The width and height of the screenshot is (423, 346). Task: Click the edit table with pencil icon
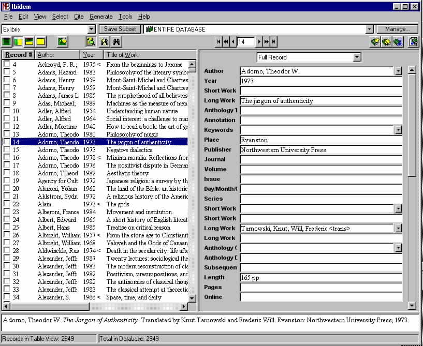63,42
